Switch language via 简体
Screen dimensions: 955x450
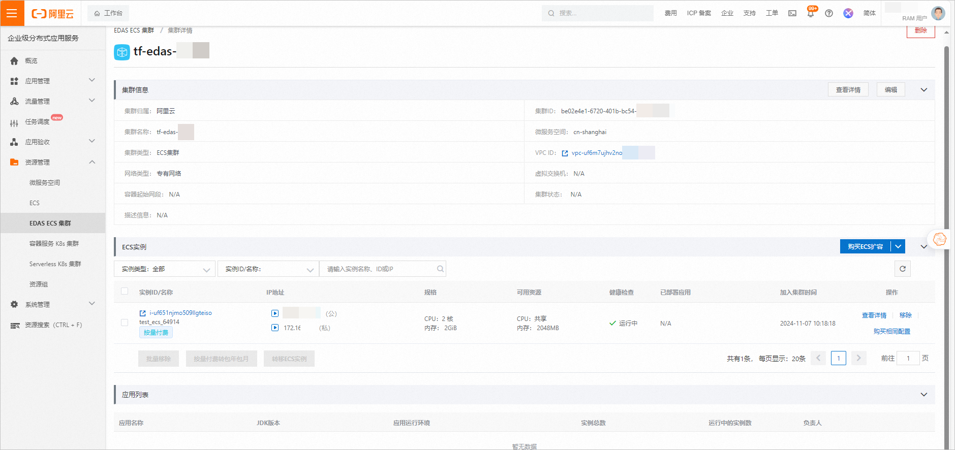[870, 13]
